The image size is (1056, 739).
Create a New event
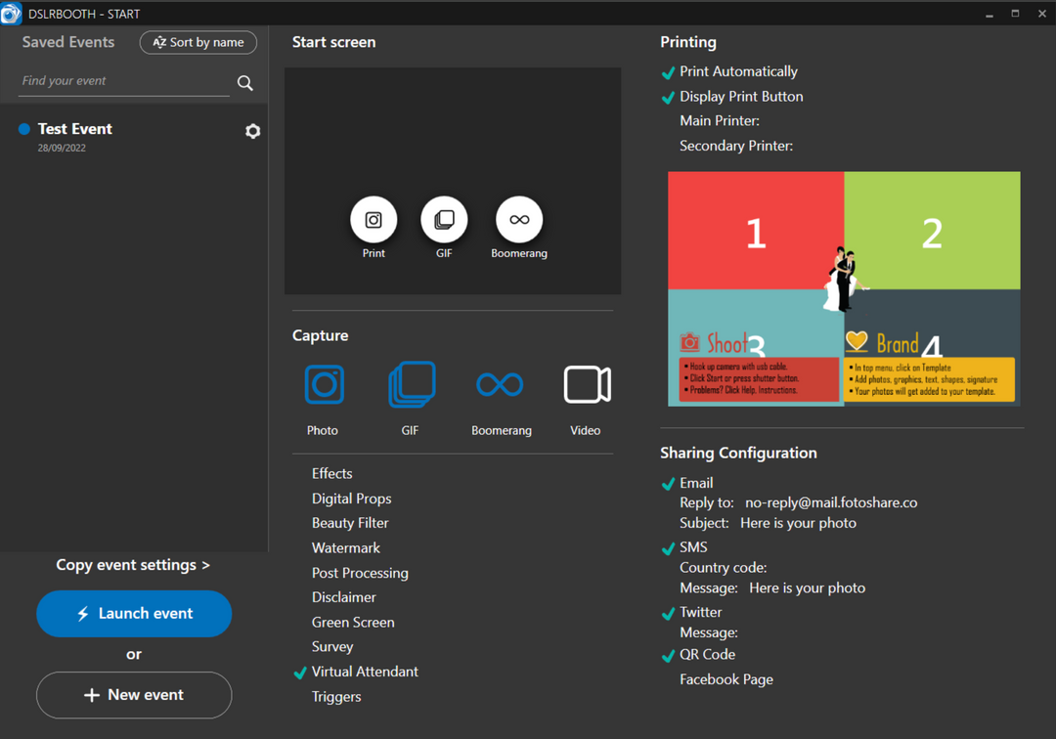134,695
